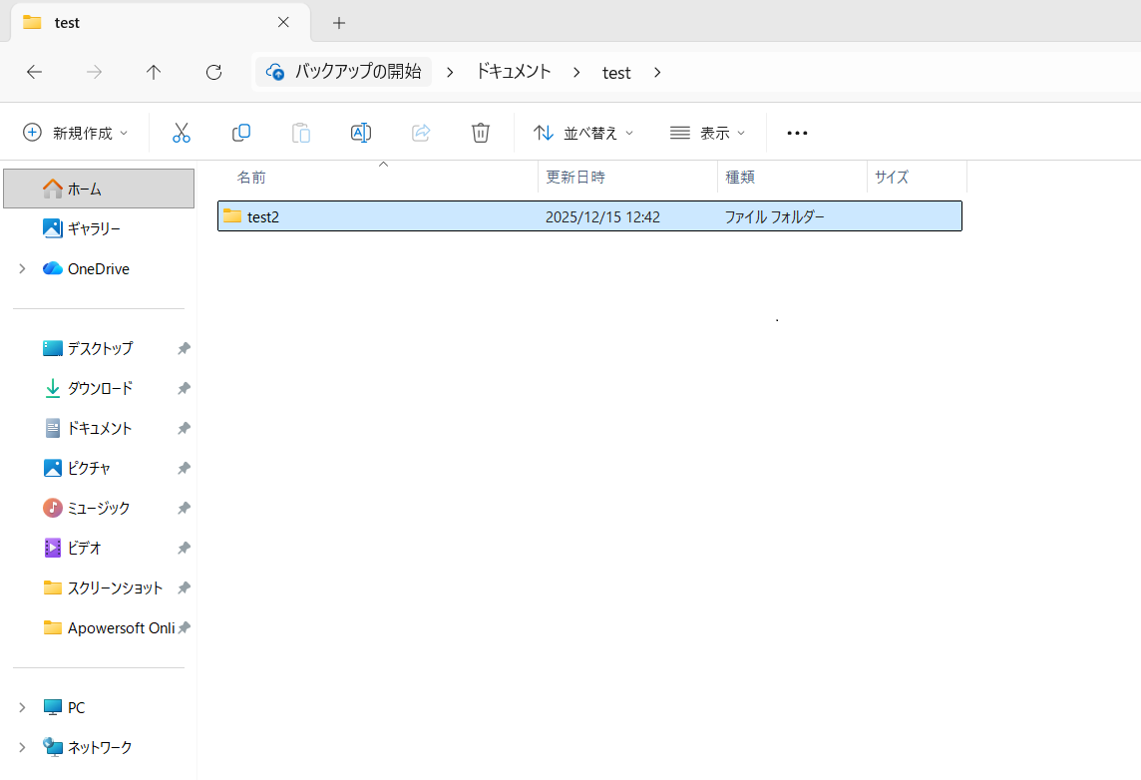Navigate to ドキュメント breadcrumb

(x=514, y=71)
